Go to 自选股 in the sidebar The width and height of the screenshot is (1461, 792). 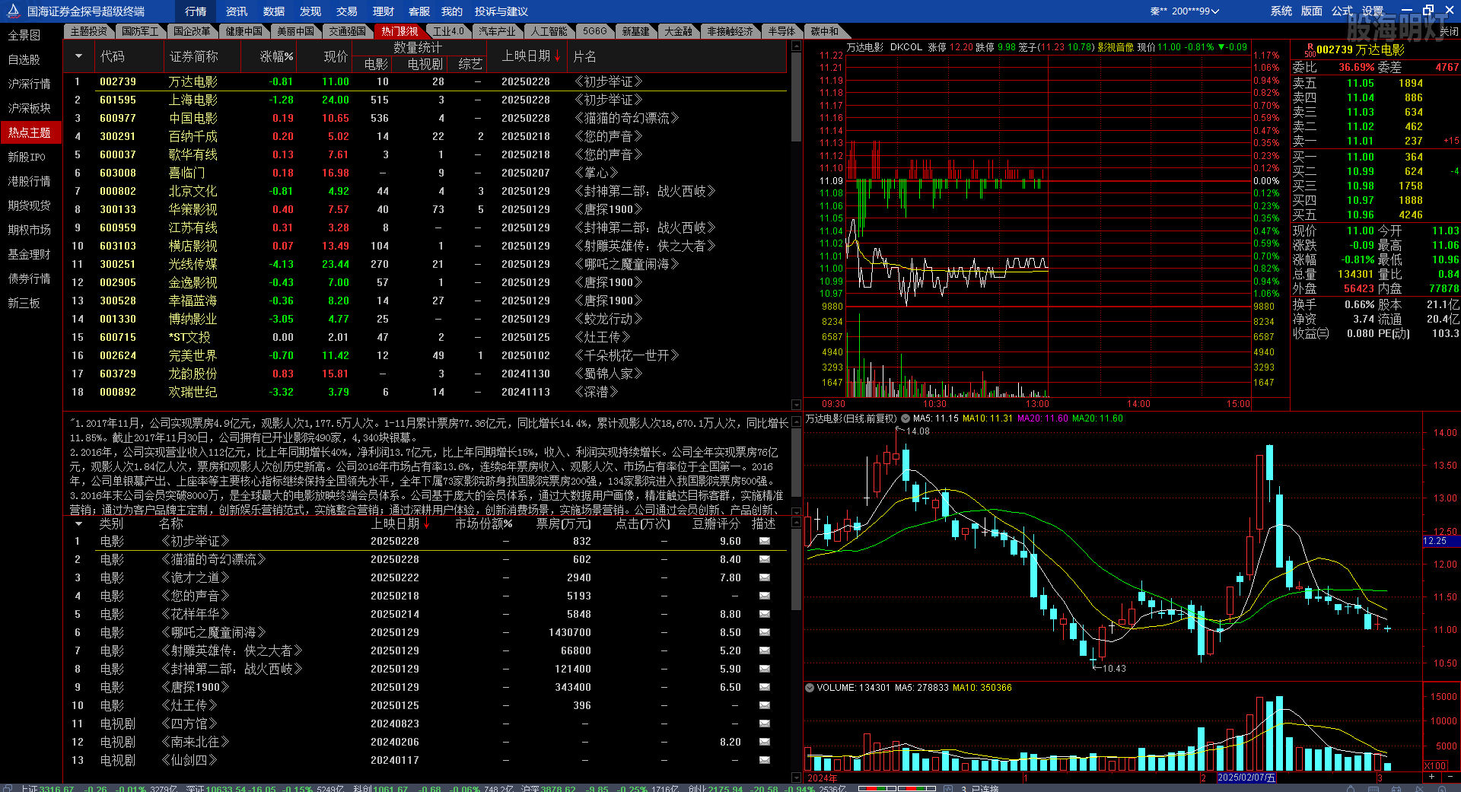[24, 59]
